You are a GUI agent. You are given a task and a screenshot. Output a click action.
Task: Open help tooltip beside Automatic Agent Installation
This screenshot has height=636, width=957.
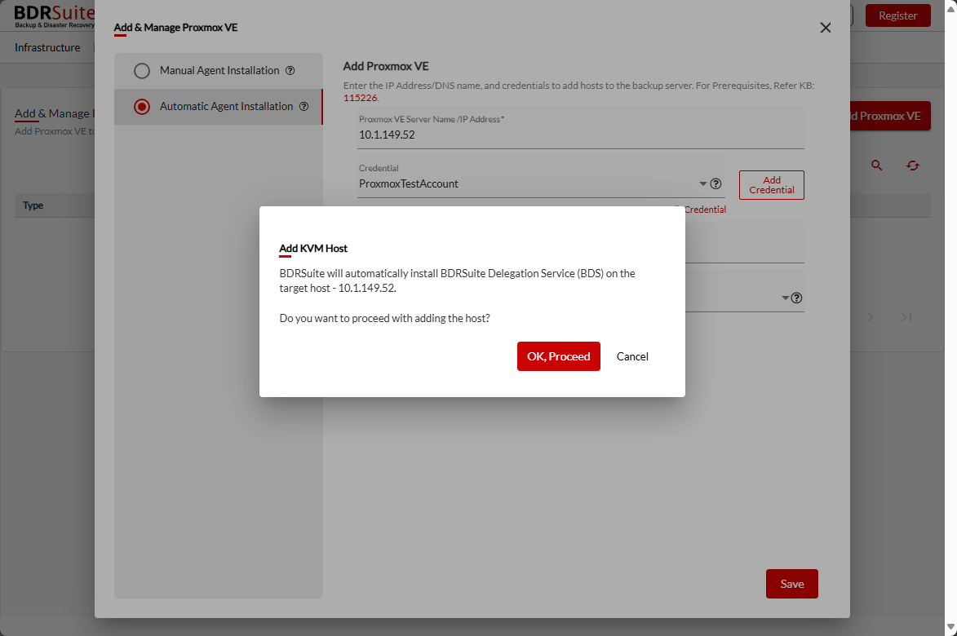point(304,106)
